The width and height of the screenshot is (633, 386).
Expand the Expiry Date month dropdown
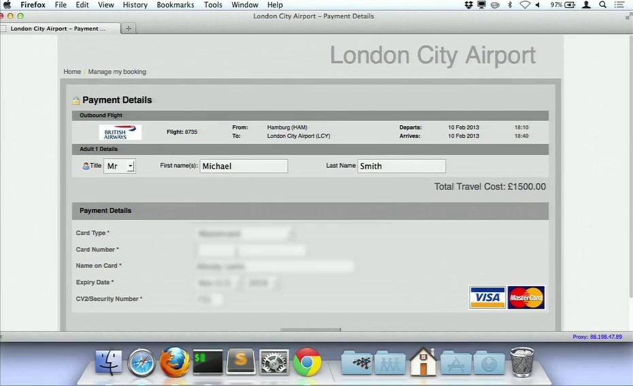point(219,283)
